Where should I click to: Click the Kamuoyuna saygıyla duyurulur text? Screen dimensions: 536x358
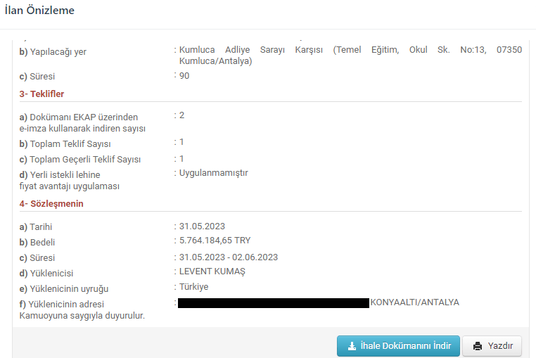point(82,316)
